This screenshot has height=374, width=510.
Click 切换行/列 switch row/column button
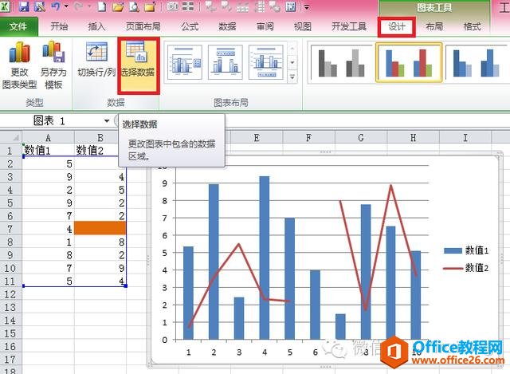coord(96,61)
